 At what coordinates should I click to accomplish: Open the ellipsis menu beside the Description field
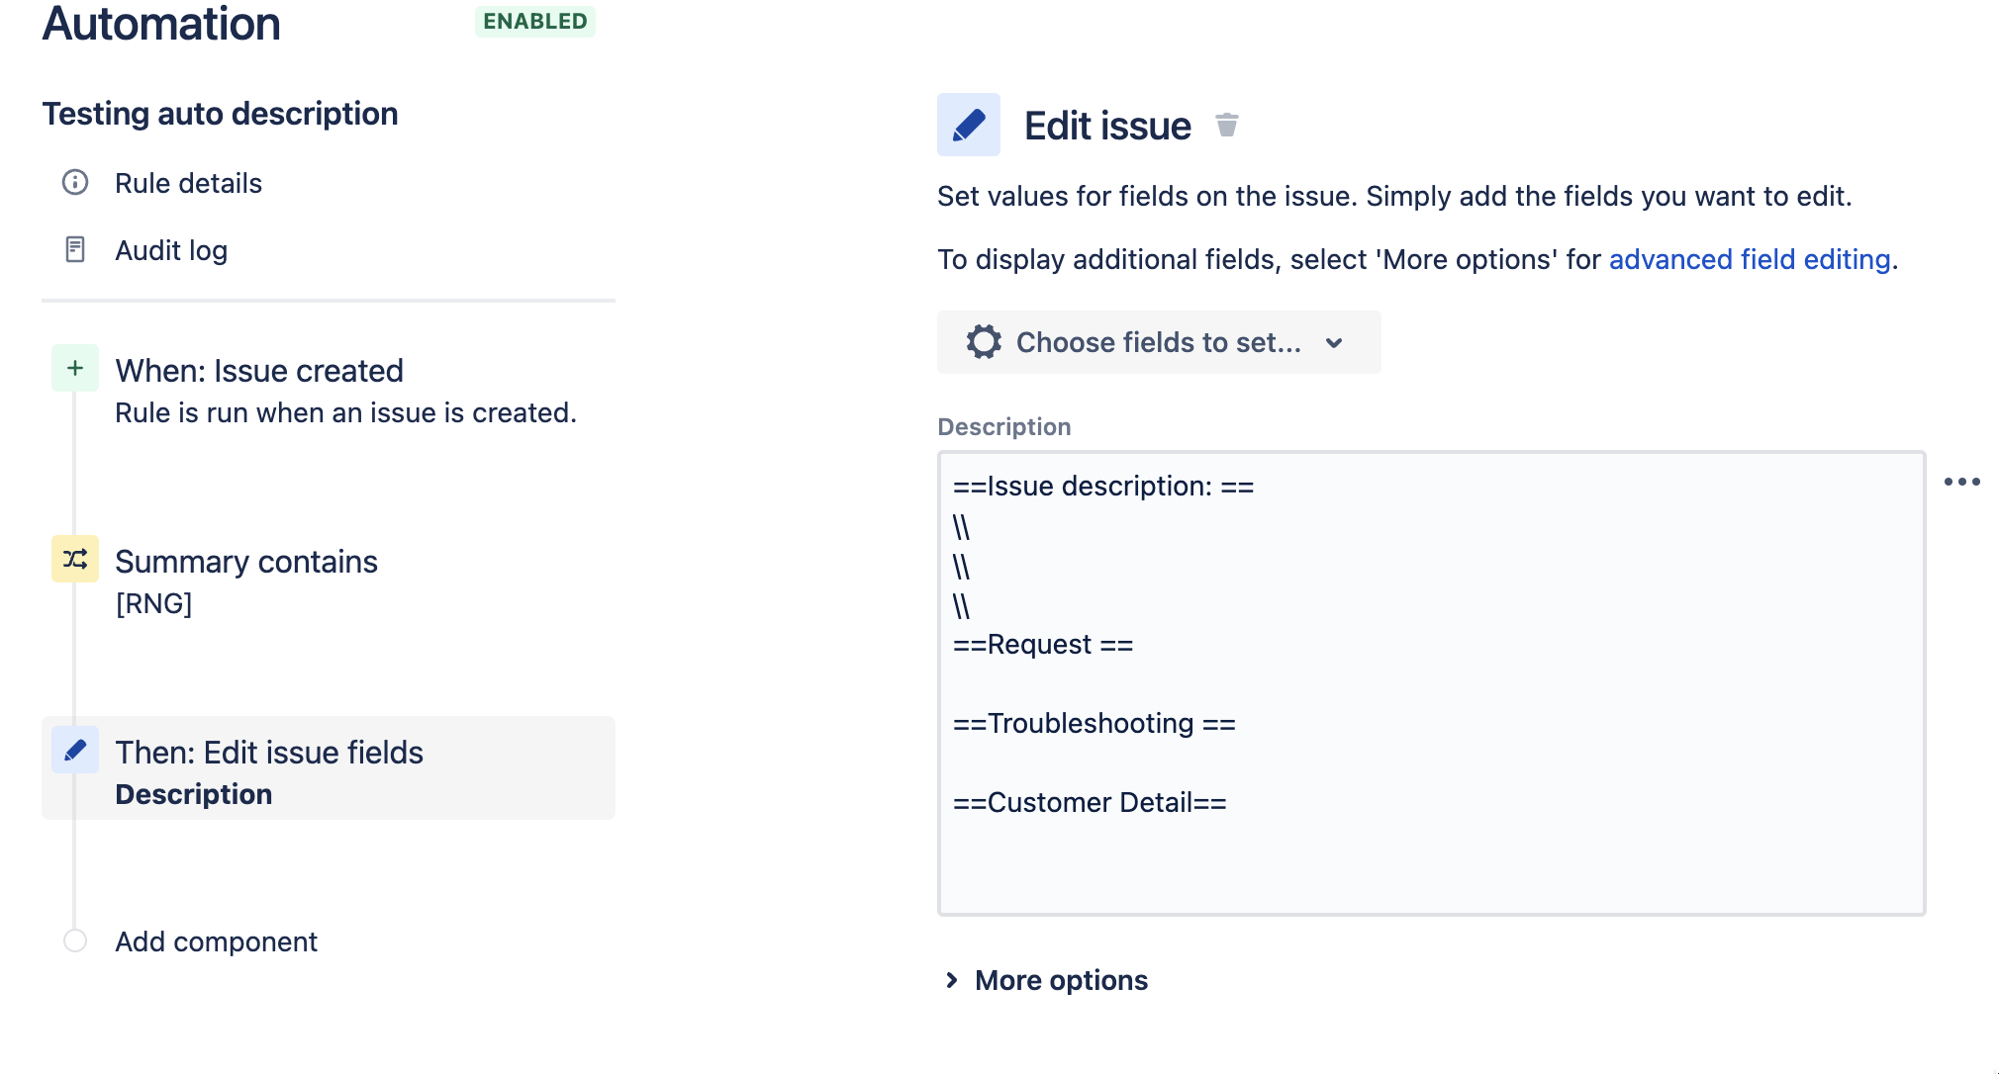pos(1962,482)
